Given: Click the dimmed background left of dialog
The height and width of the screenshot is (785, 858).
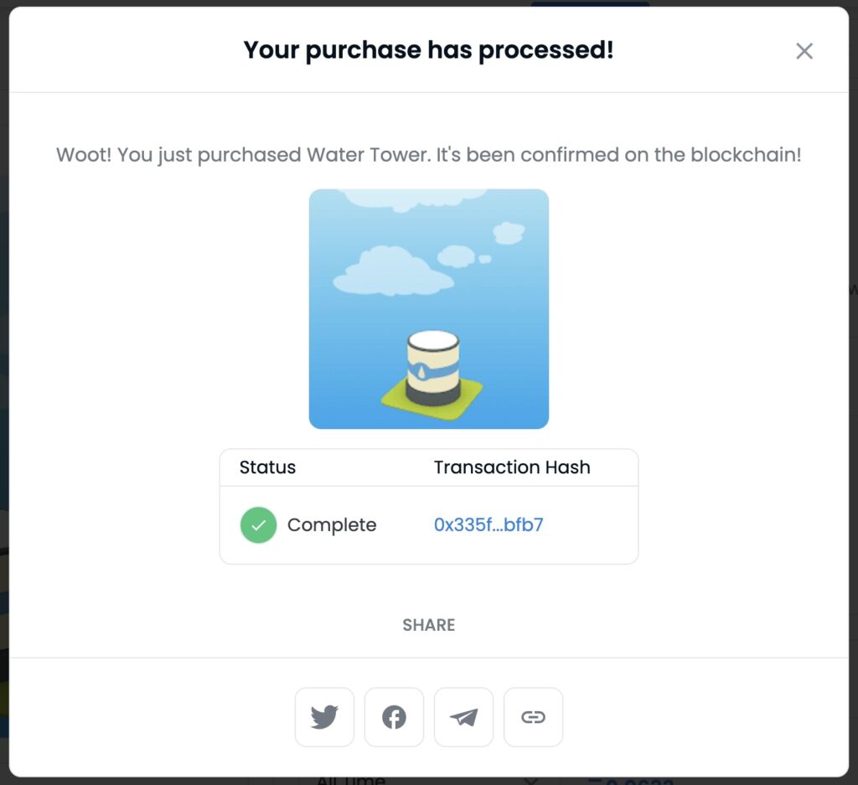Looking at the screenshot, I should [4, 383].
